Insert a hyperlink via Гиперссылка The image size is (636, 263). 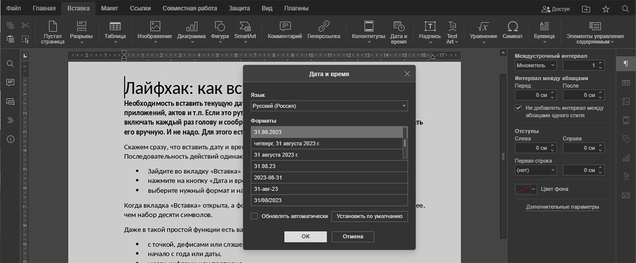[323, 30]
